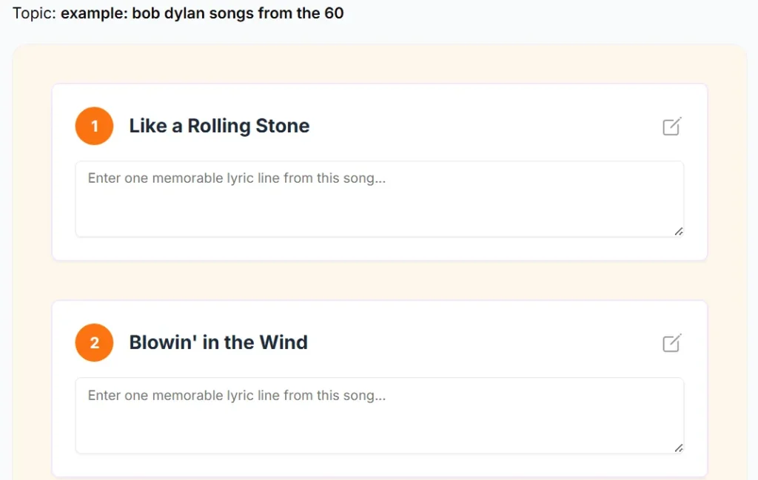Click the orange number 1 badge
The image size is (758, 480).
pyautogui.click(x=94, y=126)
